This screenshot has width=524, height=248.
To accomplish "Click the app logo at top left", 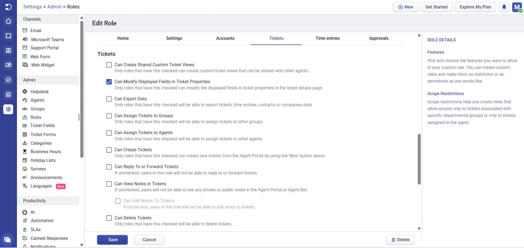I will 8,7.
